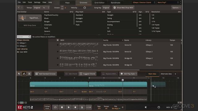Toggle the Ending type filter
198x111 pixels.
(x=110, y=25)
